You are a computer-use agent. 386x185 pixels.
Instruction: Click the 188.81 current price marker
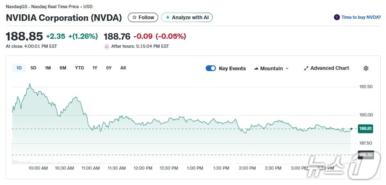click(x=365, y=129)
